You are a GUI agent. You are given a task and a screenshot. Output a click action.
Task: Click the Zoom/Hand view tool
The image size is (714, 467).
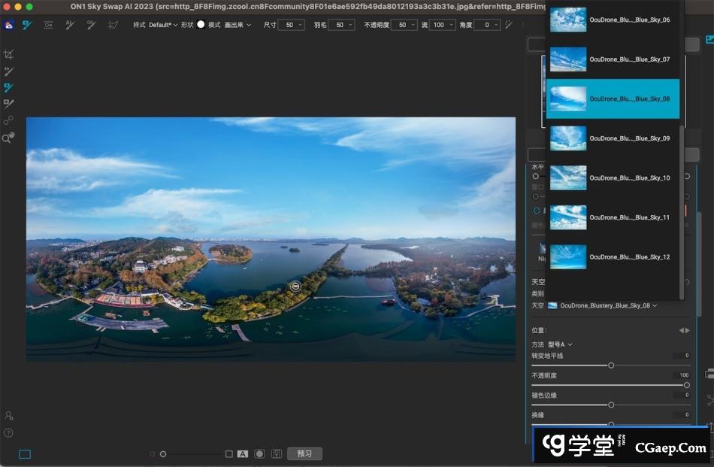pyautogui.click(x=8, y=138)
